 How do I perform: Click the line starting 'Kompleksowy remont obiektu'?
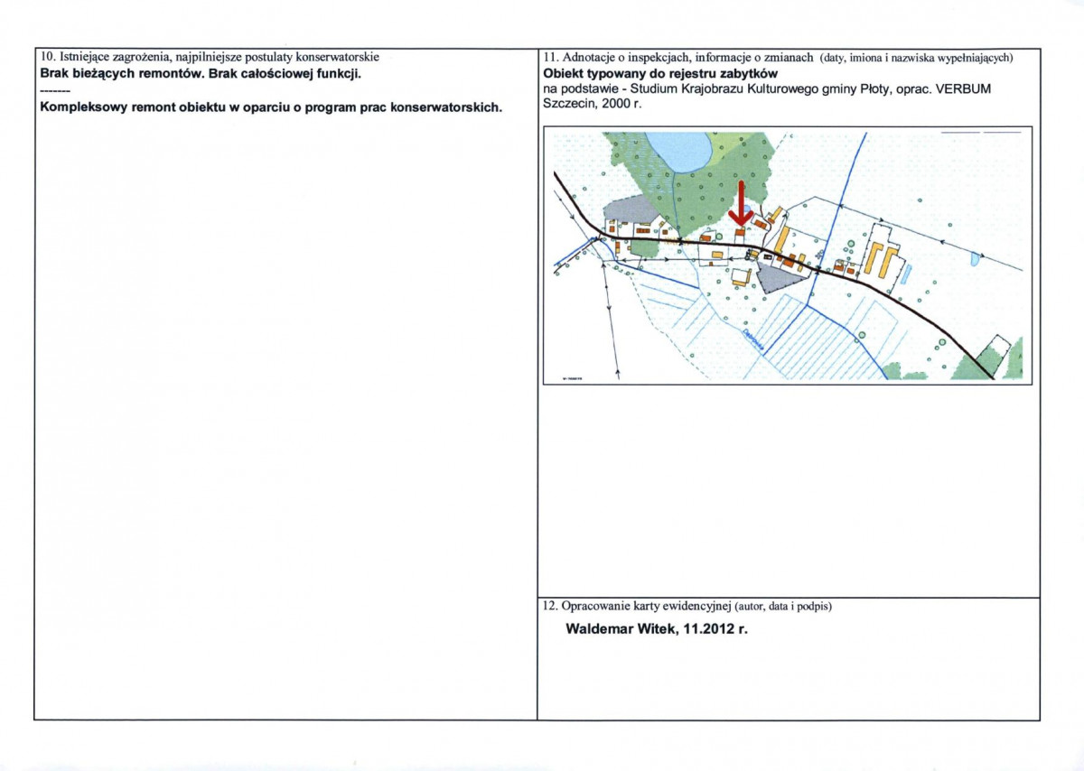271,107
